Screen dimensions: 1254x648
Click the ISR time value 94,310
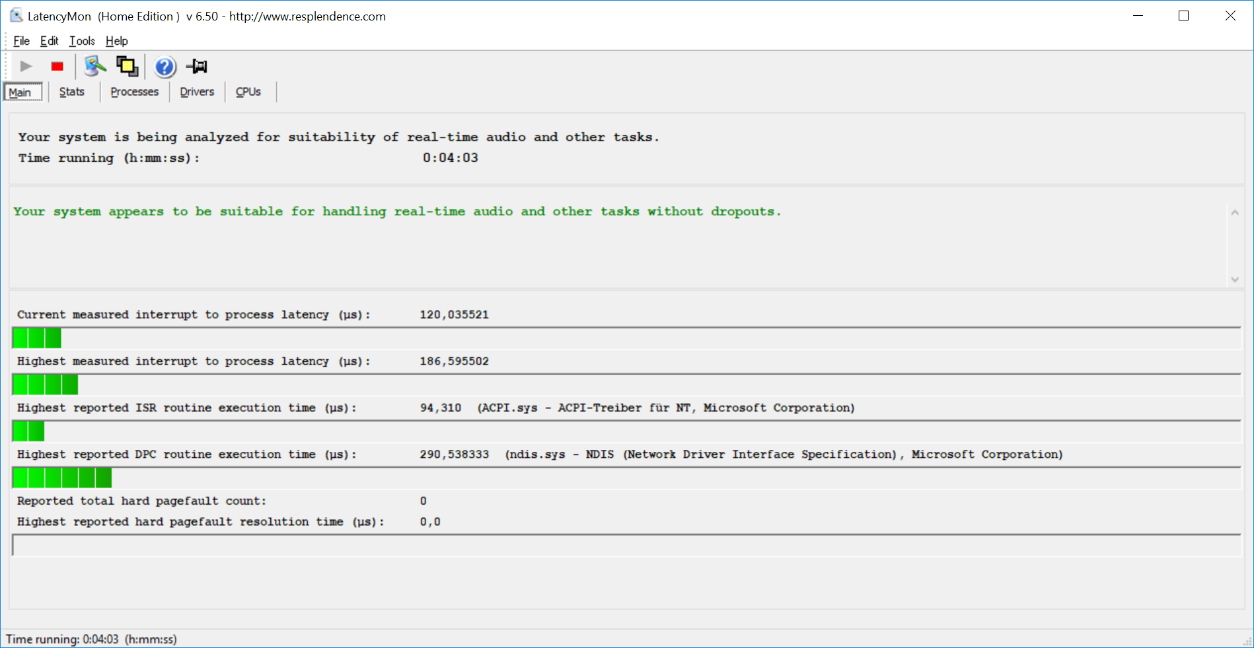(x=441, y=408)
